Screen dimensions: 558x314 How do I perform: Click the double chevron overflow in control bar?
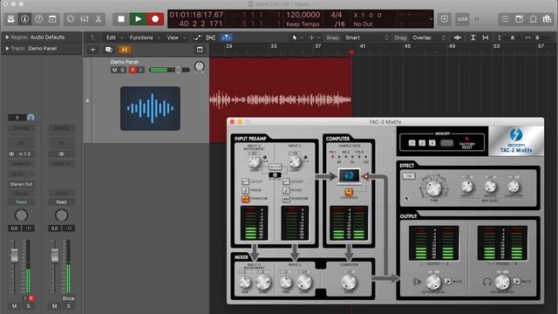pos(477,19)
